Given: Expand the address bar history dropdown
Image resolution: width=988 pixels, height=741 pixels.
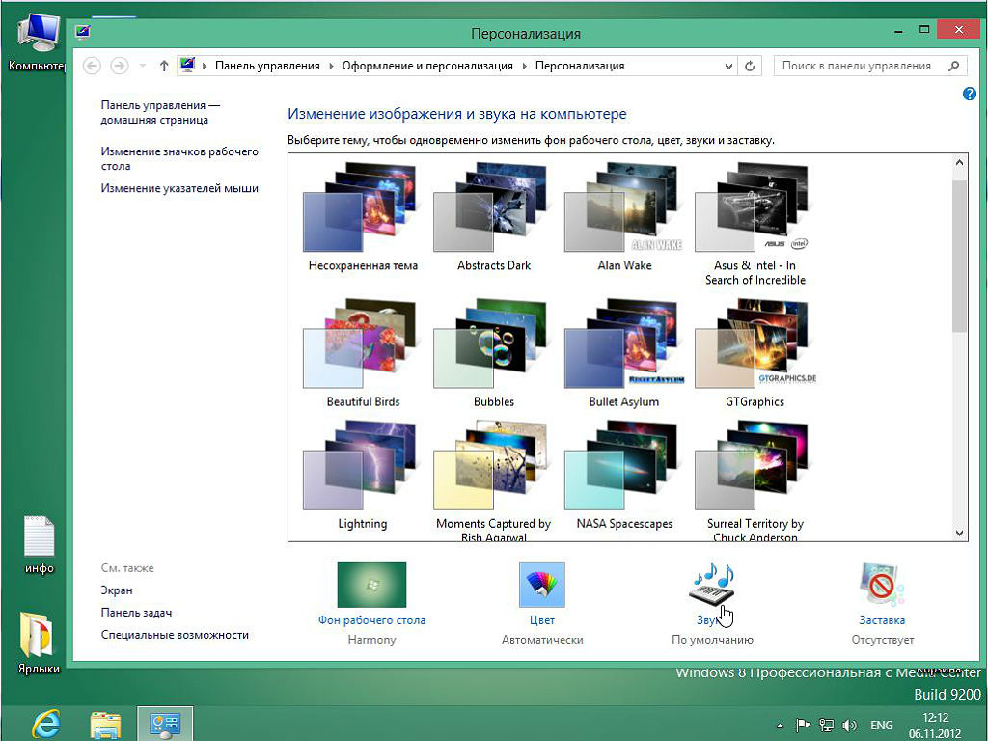Looking at the screenshot, I should [x=728, y=67].
